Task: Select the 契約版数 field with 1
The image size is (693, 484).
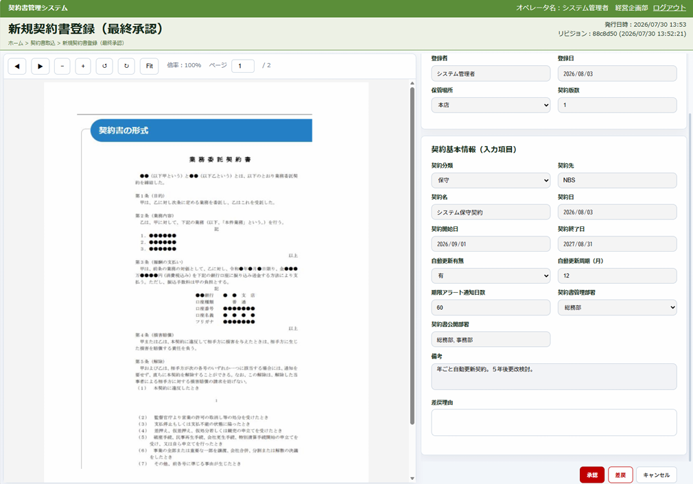Action: coord(617,105)
